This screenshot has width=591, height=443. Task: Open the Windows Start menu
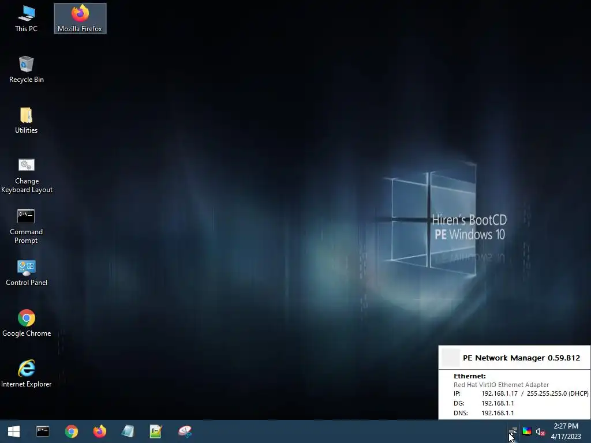point(14,431)
